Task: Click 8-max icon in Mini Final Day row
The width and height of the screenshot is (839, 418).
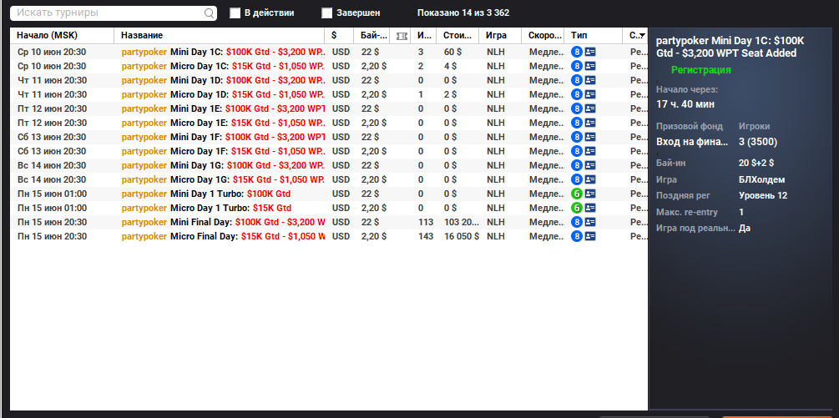Action: 576,222
